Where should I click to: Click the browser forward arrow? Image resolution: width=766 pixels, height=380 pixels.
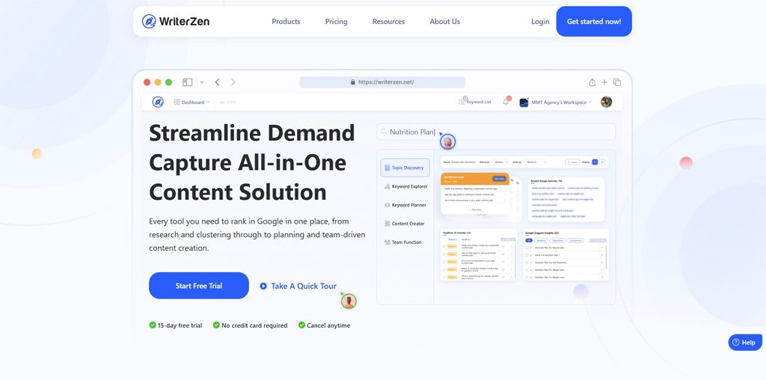(233, 82)
